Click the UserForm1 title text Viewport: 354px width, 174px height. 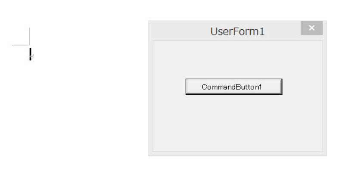(237, 31)
